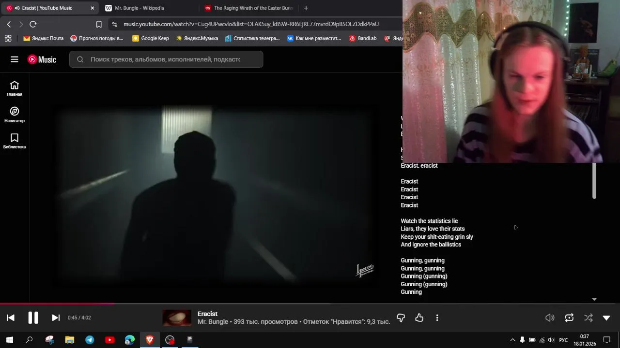Click the Eracist album thumbnail in player bar
This screenshot has height=348, width=620.
[177, 318]
